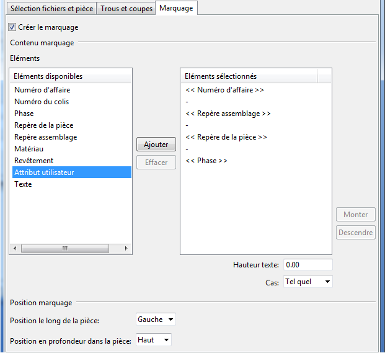Expand Position le long de la pièce dropdown
This screenshot has height=353, width=385.
pyautogui.click(x=156, y=319)
